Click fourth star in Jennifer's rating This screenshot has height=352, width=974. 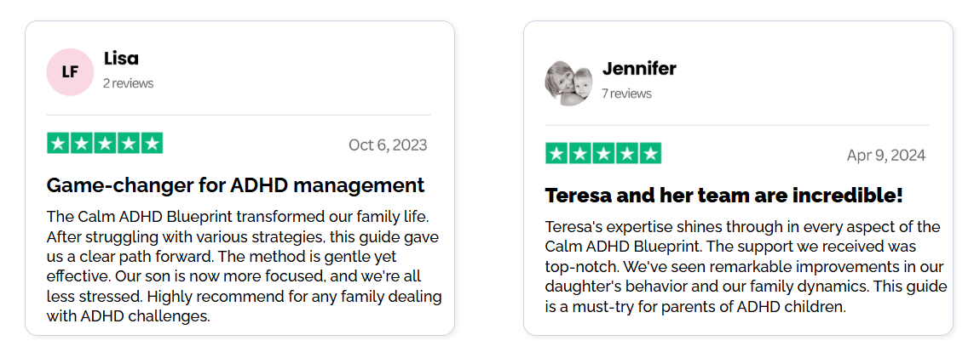click(x=627, y=154)
